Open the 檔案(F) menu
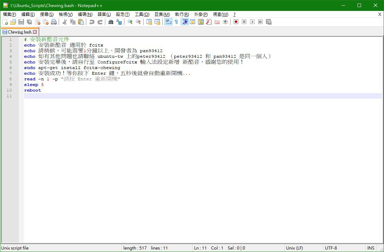 coord(10,15)
